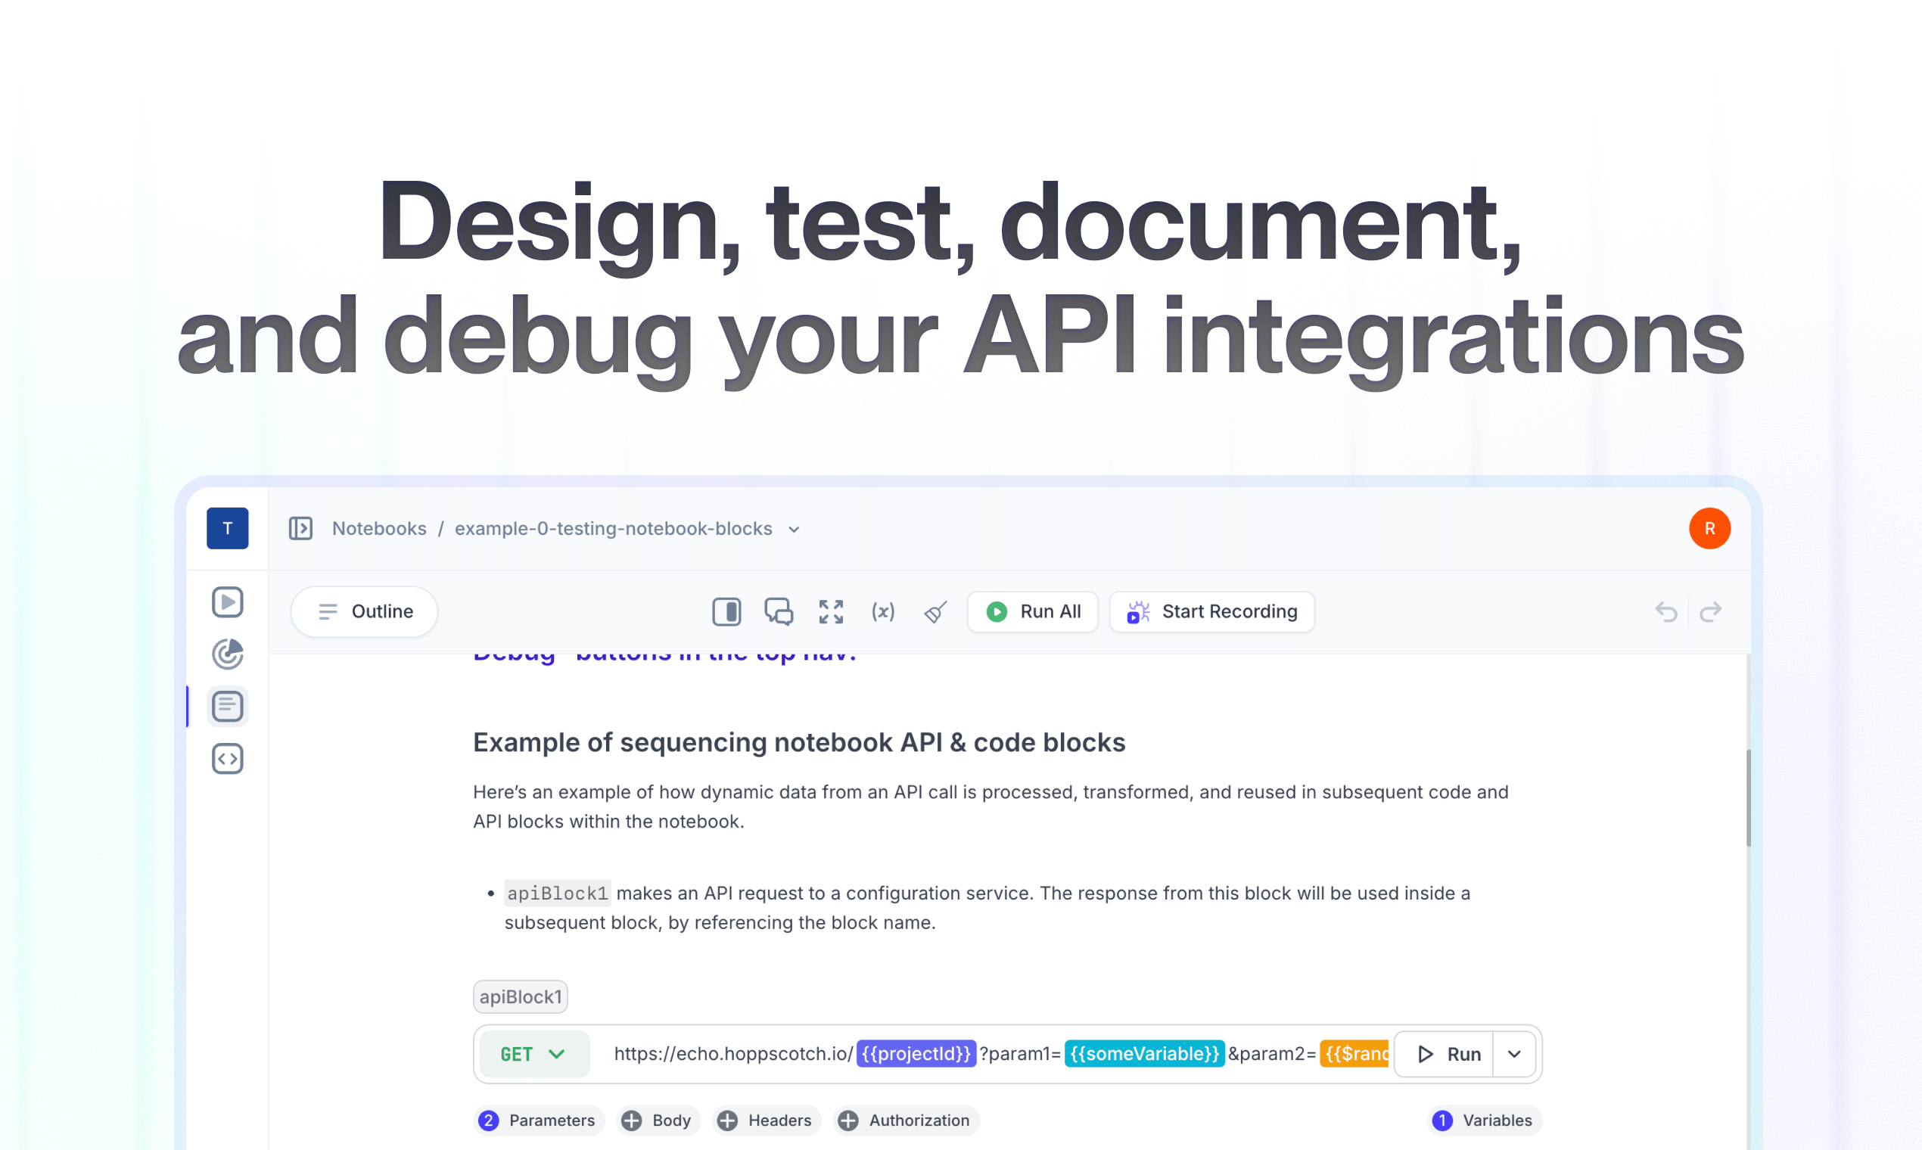The image size is (1922, 1150).
Task: Toggle the Outline panel
Action: coord(364,611)
